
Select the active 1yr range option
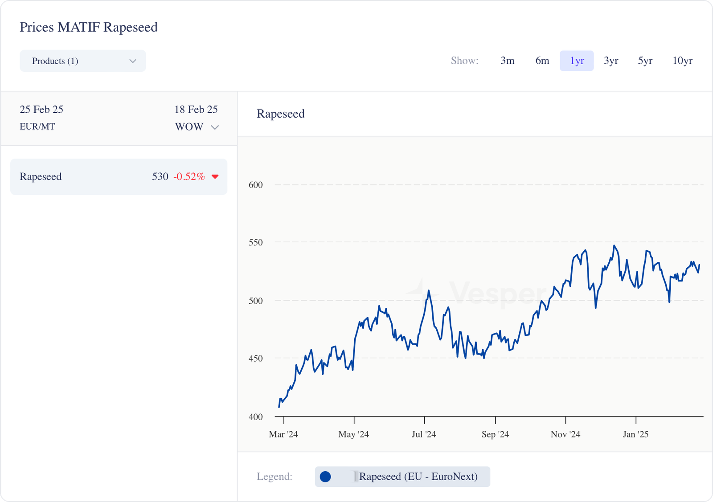pos(577,61)
